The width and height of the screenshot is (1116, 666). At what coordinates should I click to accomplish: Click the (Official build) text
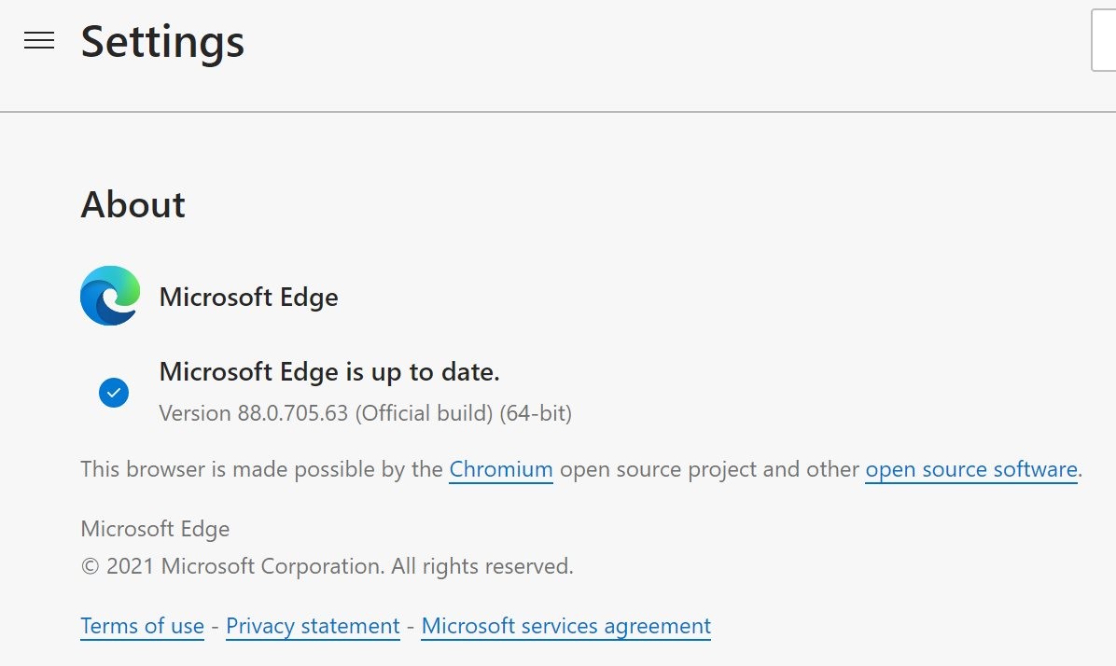pos(425,413)
